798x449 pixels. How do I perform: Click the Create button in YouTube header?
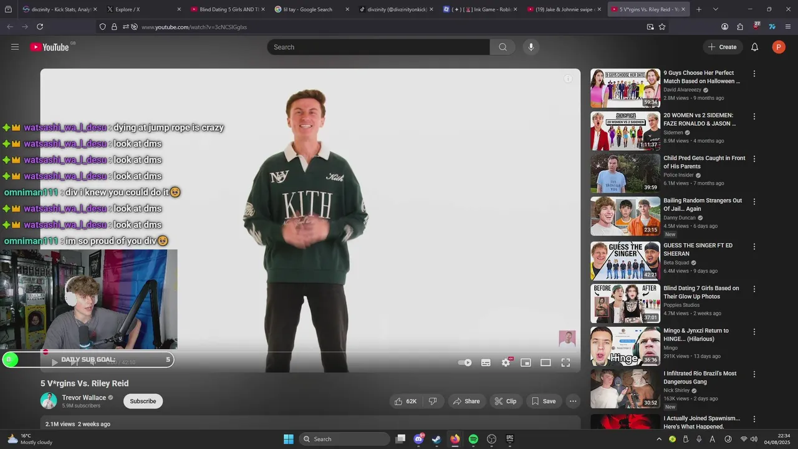coord(722,47)
